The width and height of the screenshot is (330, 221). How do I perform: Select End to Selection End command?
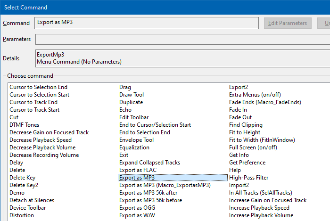coord(145,132)
